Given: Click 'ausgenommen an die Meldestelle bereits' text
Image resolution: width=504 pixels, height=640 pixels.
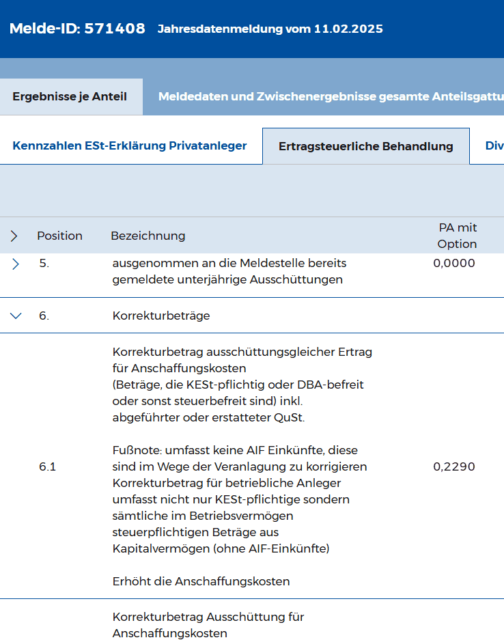Looking at the screenshot, I should pos(229,263).
